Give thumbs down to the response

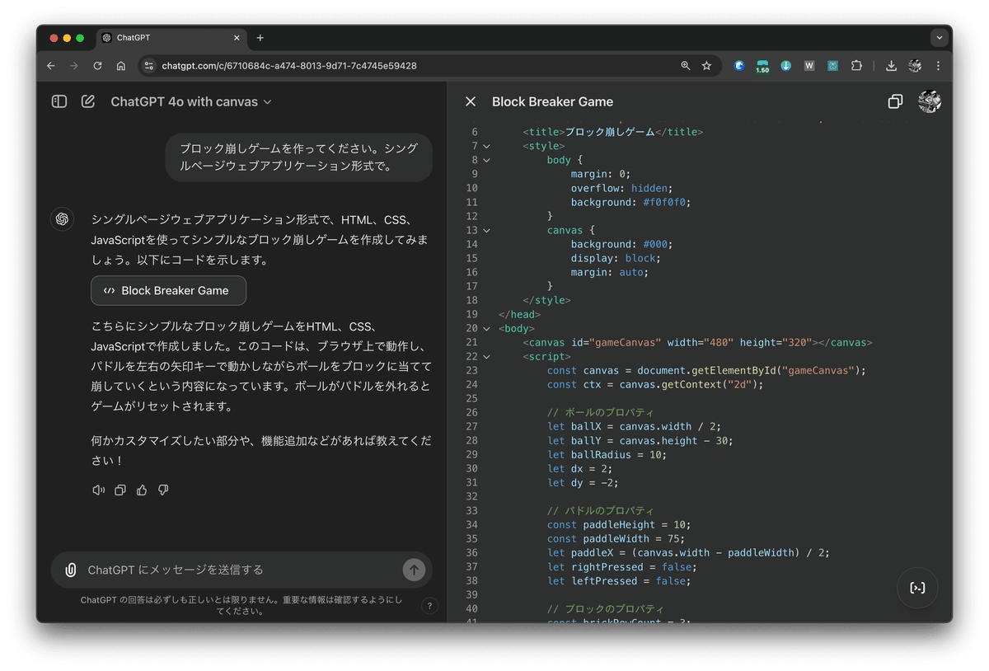point(163,490)
